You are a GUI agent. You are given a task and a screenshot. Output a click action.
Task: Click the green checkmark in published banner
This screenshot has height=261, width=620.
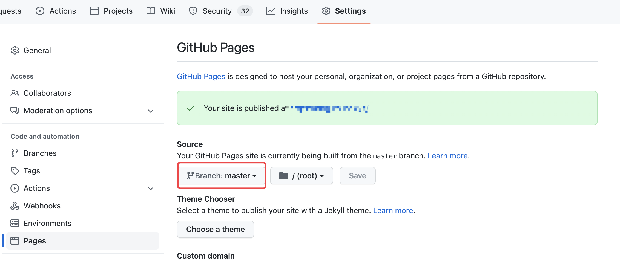[191, 108]
